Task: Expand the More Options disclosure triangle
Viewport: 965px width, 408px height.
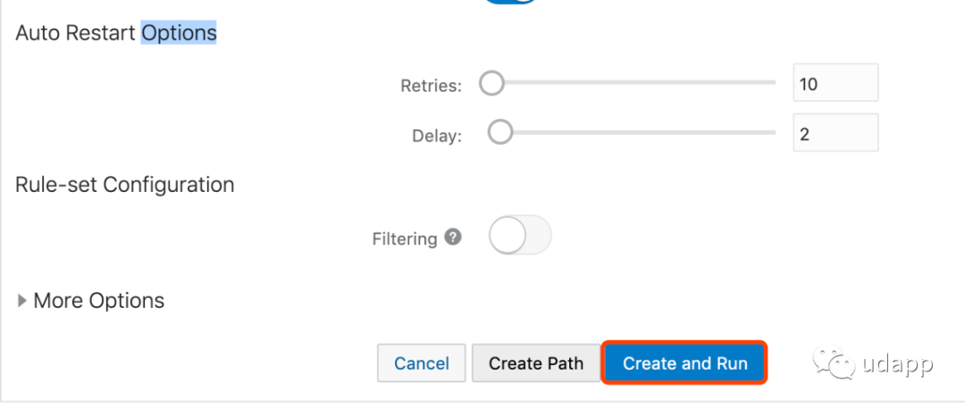Action: click(x=22, y=301)
